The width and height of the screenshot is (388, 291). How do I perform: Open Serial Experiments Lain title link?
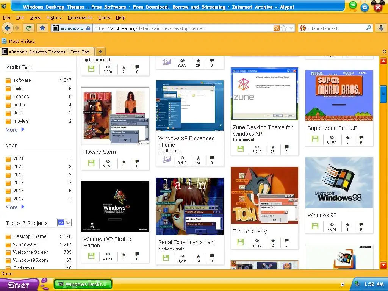186,242
